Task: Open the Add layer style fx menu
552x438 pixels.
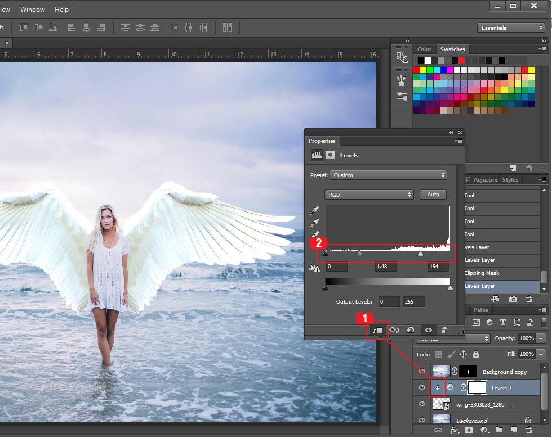Action: pos(454,430)
